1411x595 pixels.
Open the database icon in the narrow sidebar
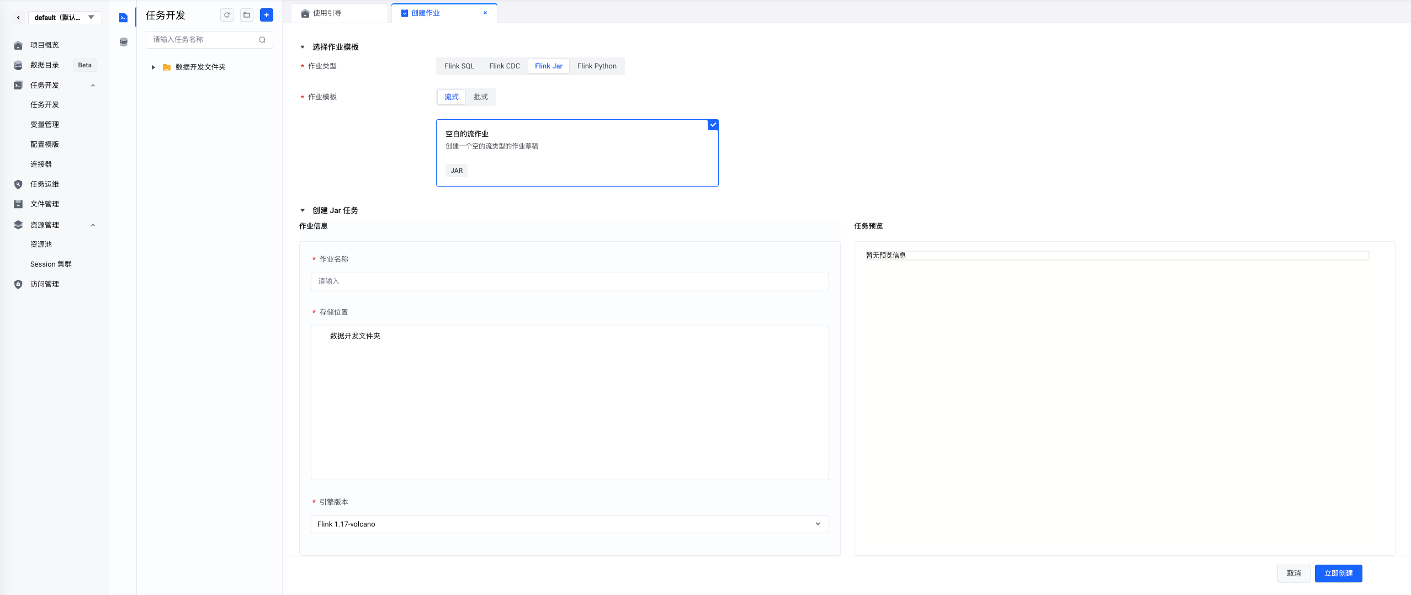(x=124, y=42)
